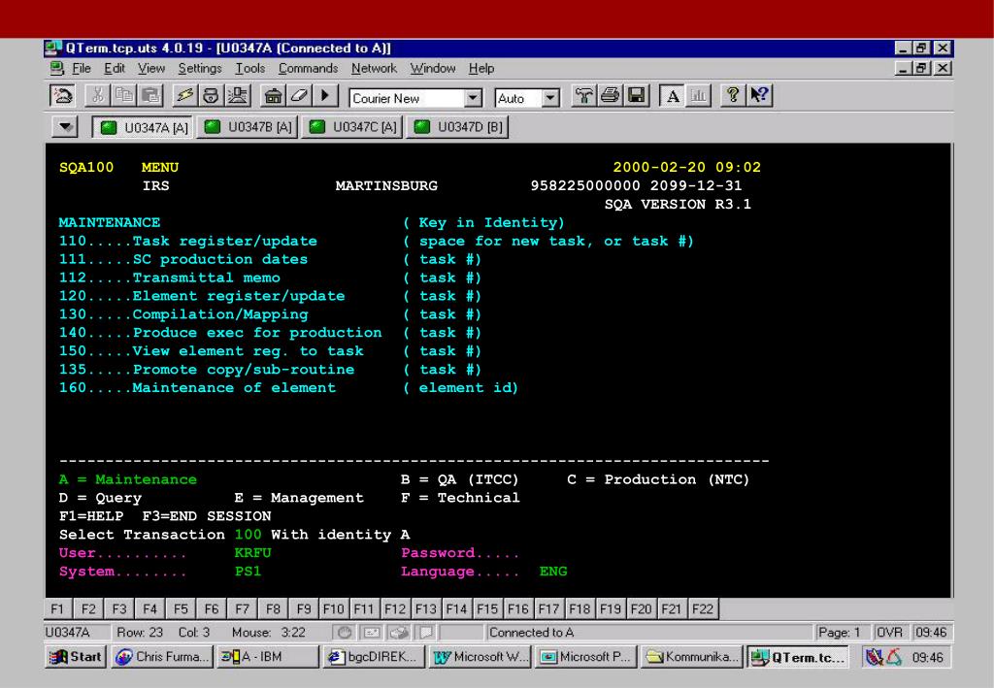Viewport: 994px width, 688px height.
Task: Click the Select Transaction value 100 field
Action: [248, 535]
